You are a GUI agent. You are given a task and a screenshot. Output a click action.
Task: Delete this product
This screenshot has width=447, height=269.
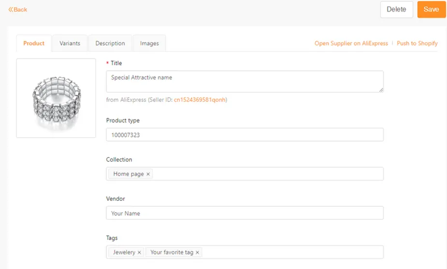pos(397,9)
